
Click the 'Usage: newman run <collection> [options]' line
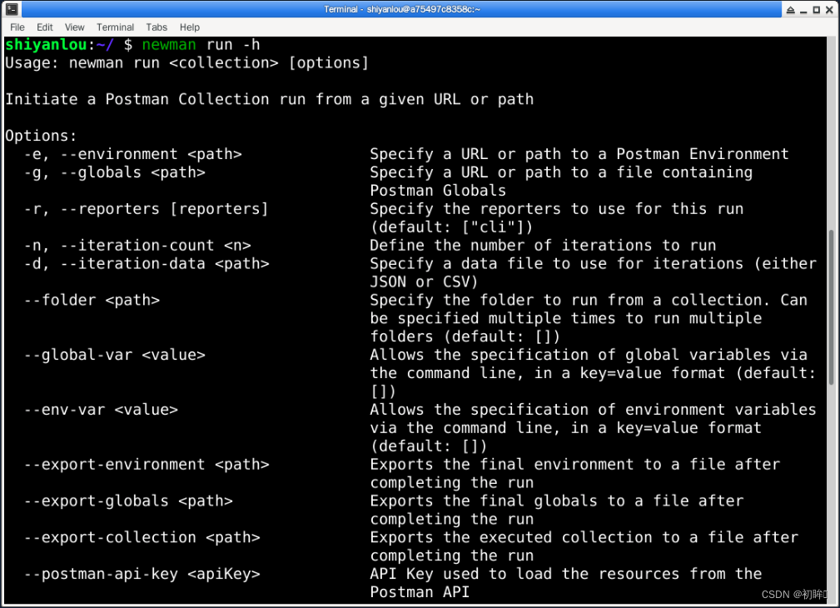coord(187,63)
